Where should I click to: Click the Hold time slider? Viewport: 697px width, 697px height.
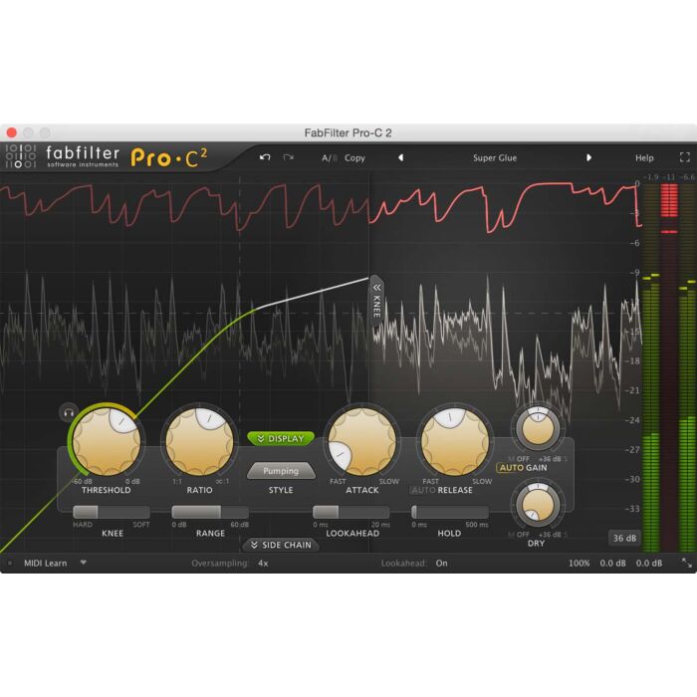(x=450, y=512)
